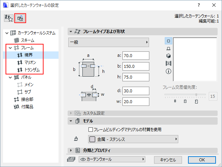Click the キャンセル button
Image resolution: width=222 pixels, height=167 pixels.
tap(168, 160)
